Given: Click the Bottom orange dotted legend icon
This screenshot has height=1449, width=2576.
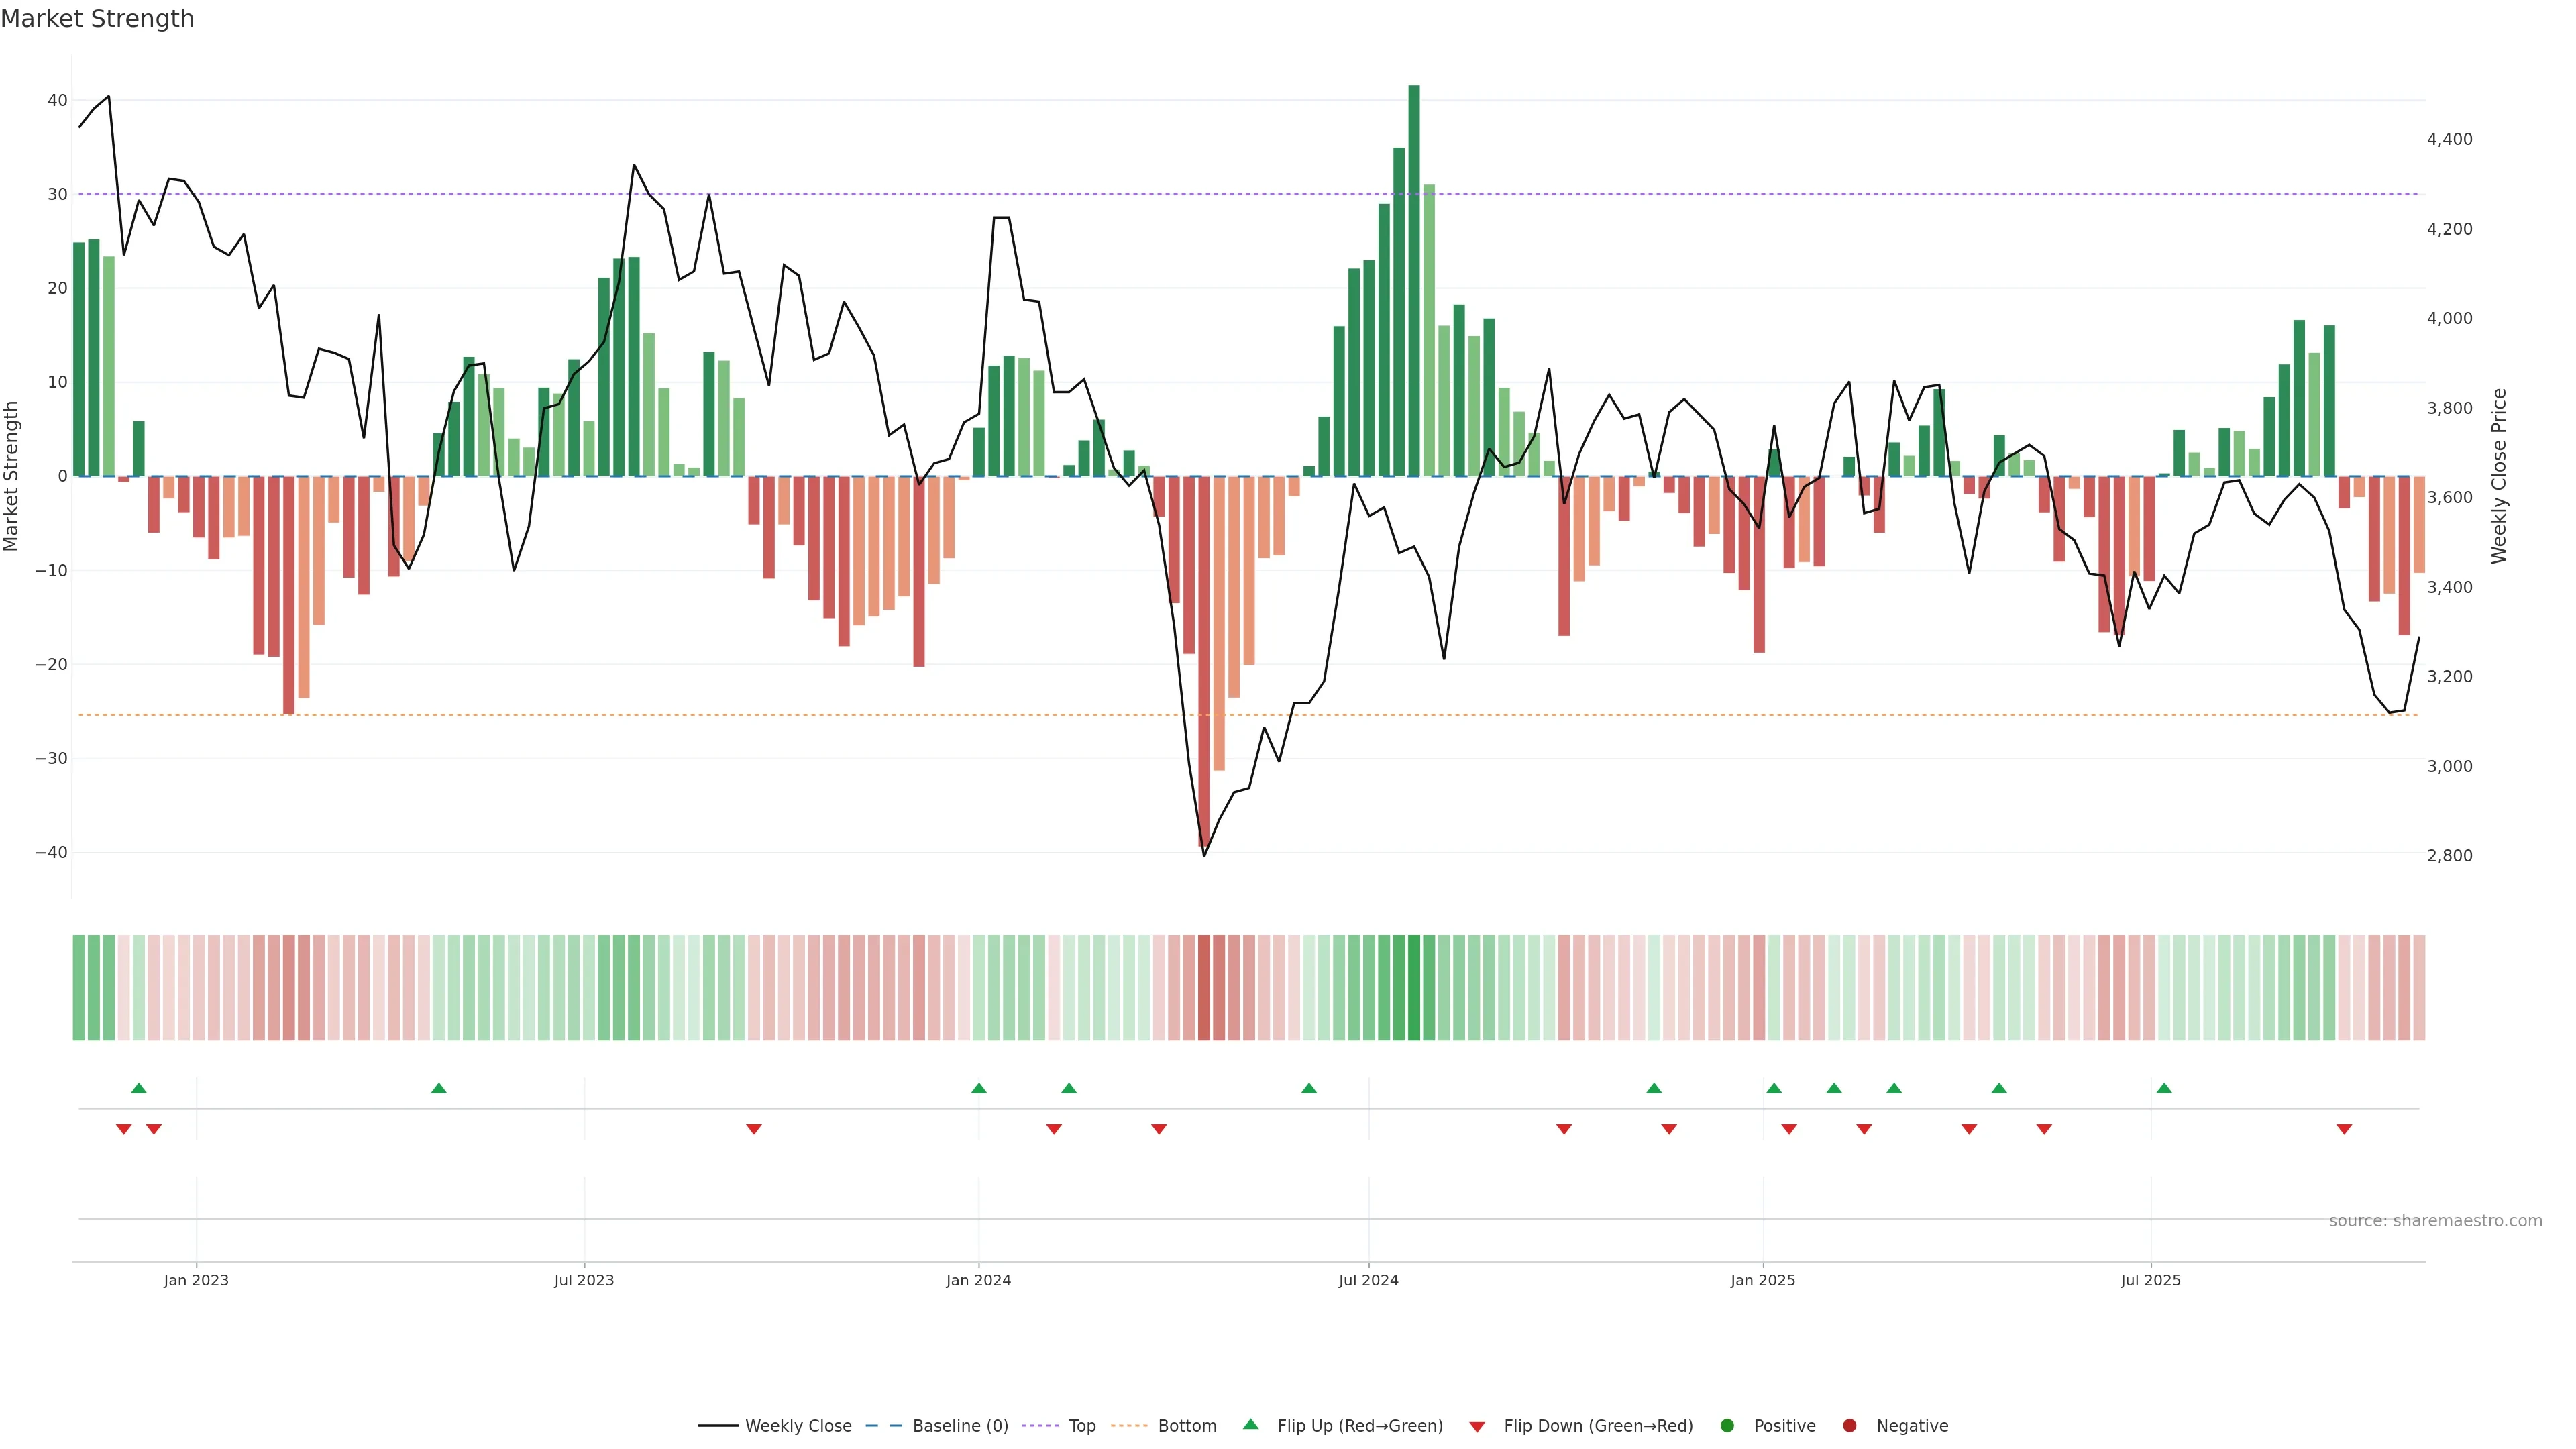Looking at the screenshot, I should 1129,1426.
